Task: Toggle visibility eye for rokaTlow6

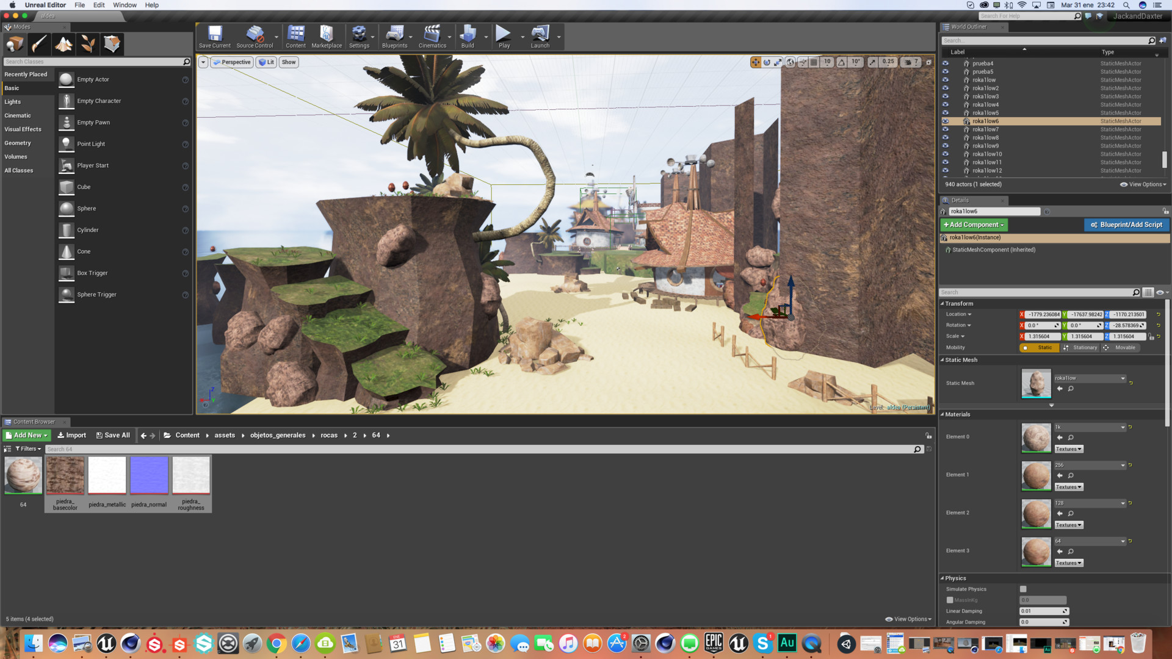Action: pos(946,121)
